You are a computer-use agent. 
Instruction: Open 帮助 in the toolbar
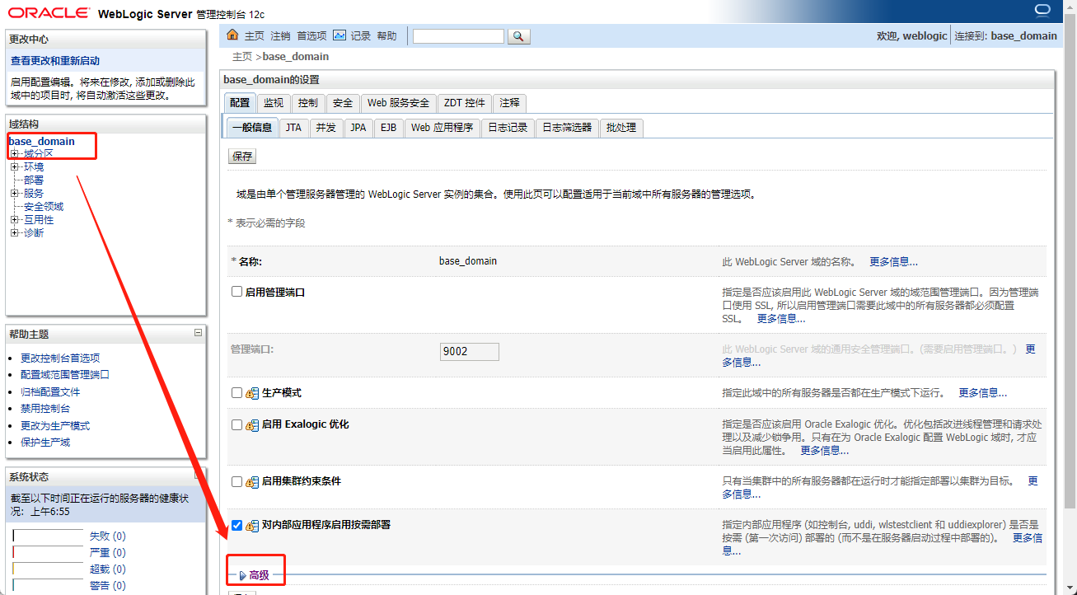386,36
